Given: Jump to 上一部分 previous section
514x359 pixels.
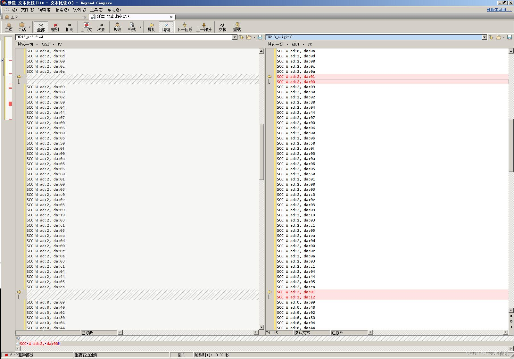Looking at the screenshot, I should coord(204,27).
